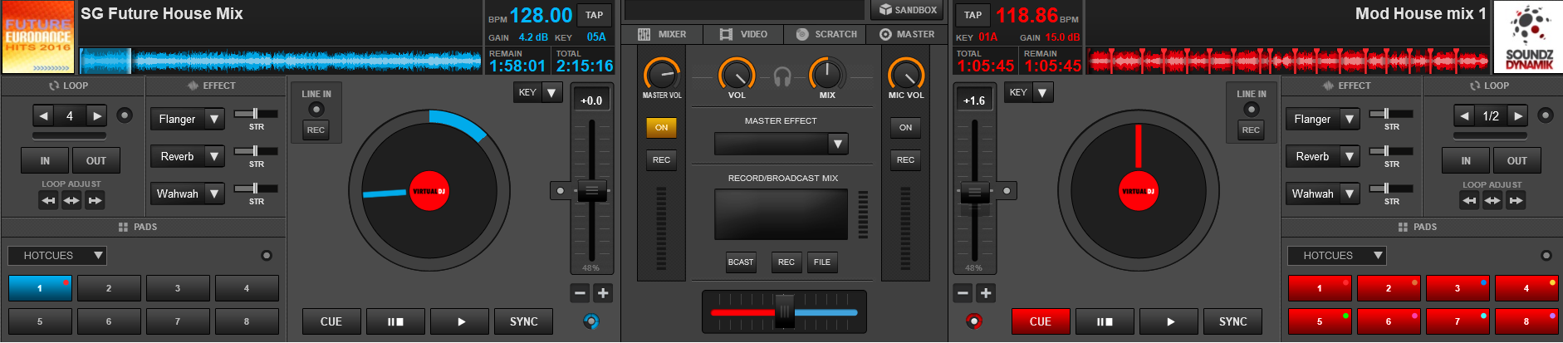Click the headphone Vol knob
Screen dimensions: 1563x343
pos(737,74)
